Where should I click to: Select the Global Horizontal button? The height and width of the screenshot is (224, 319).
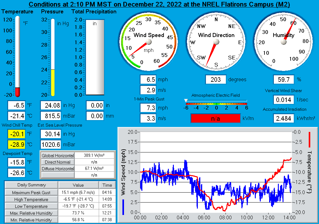(58, 156)
